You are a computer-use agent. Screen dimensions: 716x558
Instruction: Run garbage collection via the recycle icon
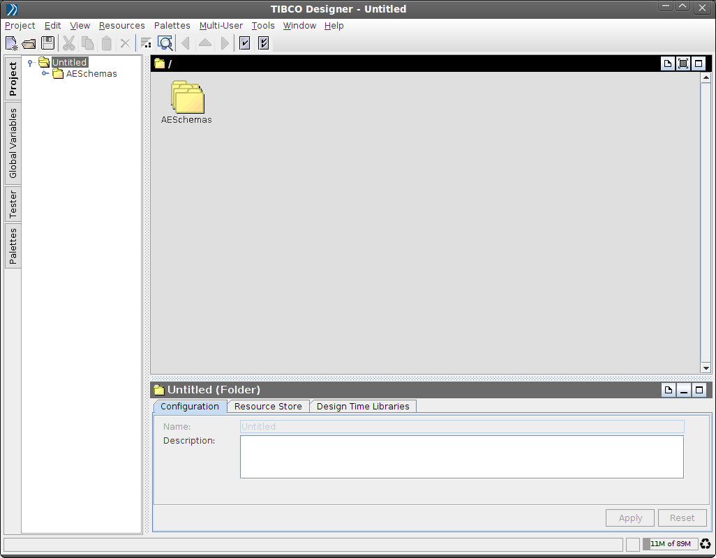point(705,544)
